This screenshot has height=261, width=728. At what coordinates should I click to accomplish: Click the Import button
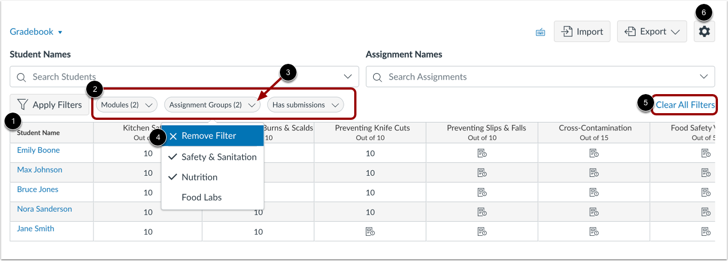tap(581, 32)
